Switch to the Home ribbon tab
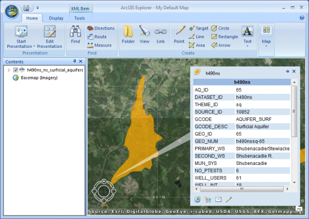The height and width of the screenshot is (219, 309). click(x=32, y=18)
